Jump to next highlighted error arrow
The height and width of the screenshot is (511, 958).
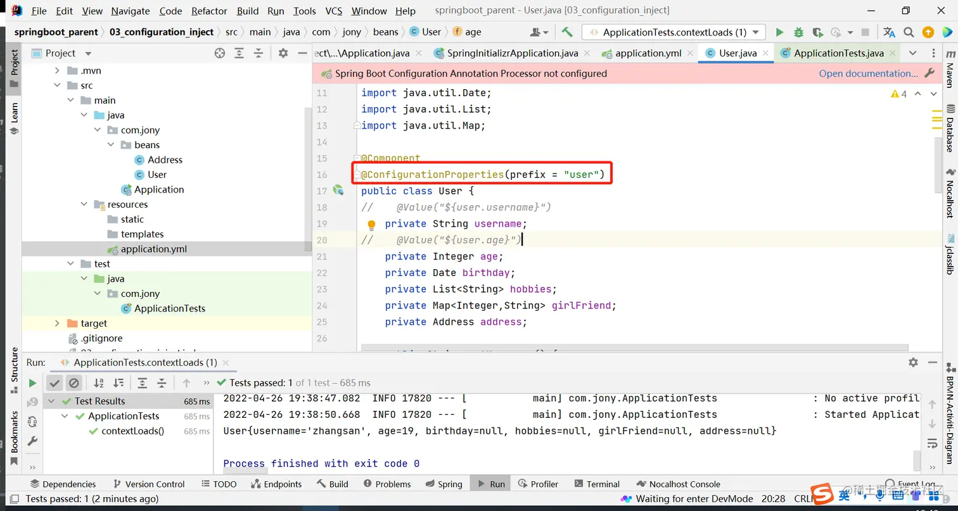click(933, 94)
